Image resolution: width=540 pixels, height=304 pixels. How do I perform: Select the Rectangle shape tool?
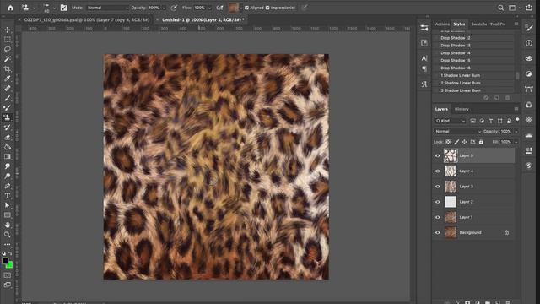coord(8,215)
